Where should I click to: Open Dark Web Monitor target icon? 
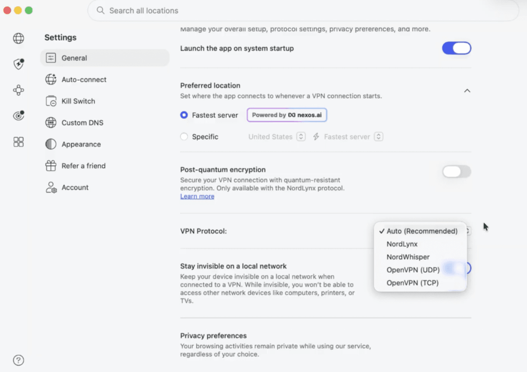click(x=19, y=116)
